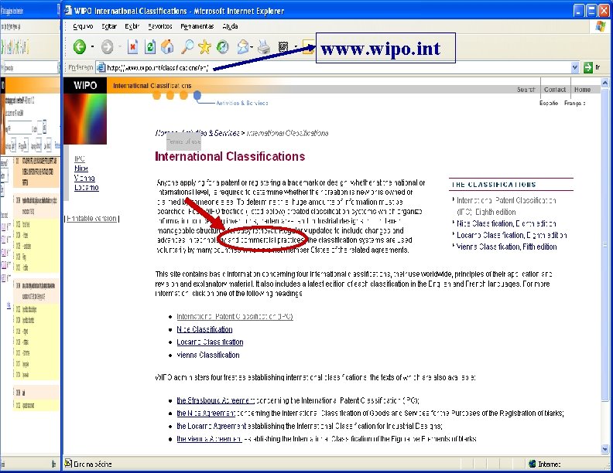Open History with the green clock icon
613x473 pixels.
pyautogui.click(x=223, y=47)
